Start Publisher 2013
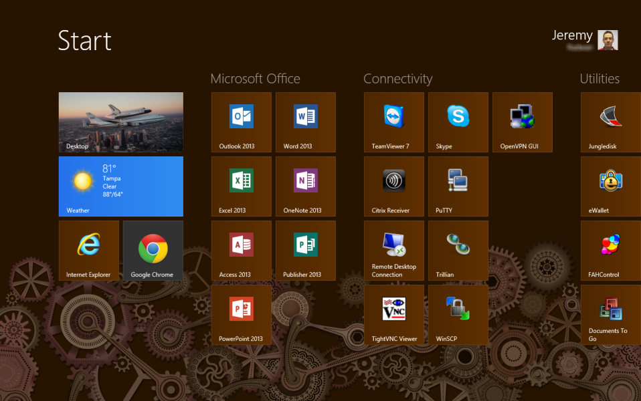641x401 pixels. coord(305,251)
